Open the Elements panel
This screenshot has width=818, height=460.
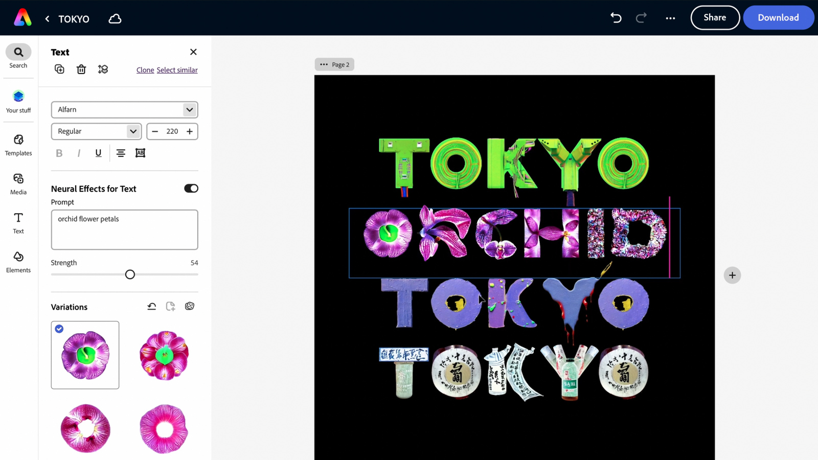coord(18,262)
